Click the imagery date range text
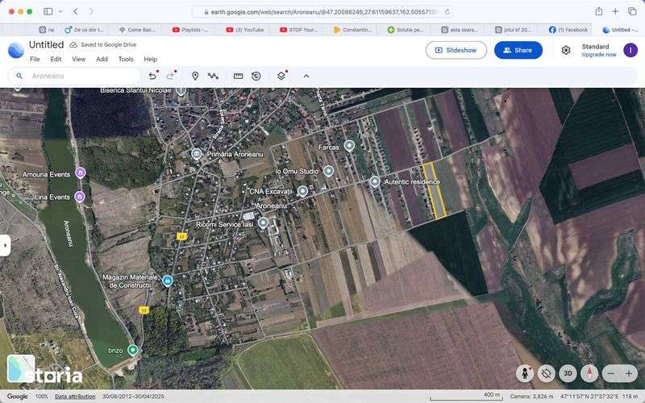 (x=133, y=397)
